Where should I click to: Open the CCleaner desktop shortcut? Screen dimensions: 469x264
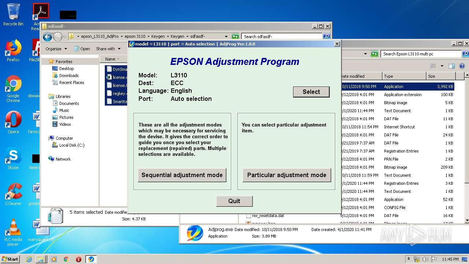click(x=13, y=194)
